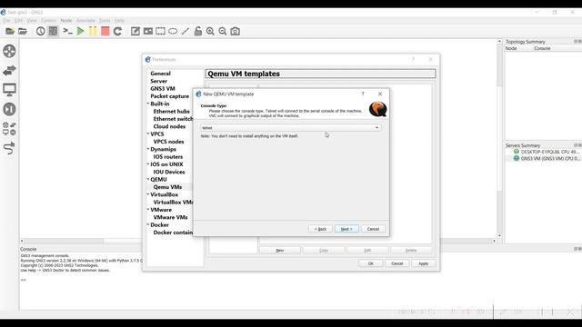Open the Node menu
This screenshot has width=582, height=327.
(66, 20)
